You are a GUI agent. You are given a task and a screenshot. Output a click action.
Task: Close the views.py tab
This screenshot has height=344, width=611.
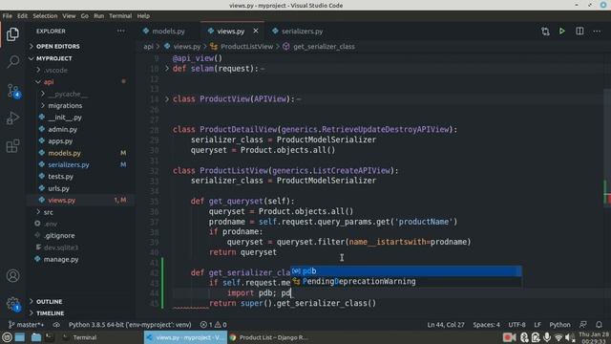tap(256, 31)
